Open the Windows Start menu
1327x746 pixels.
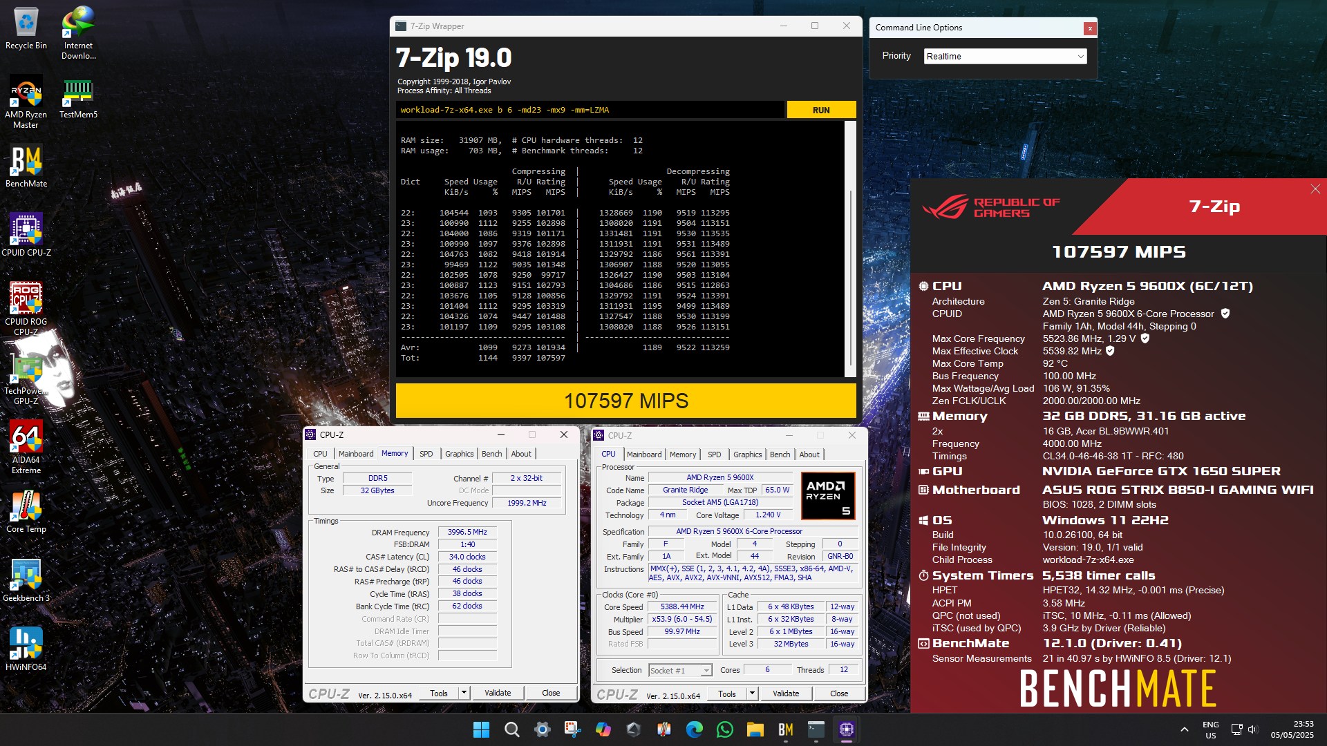pyautogui.click(x=481, y=729)
